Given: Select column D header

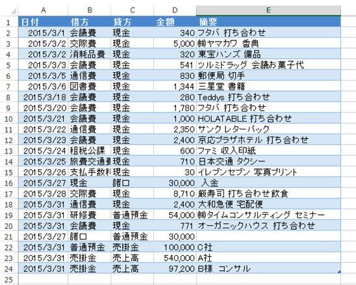Looking at the screenshot, I should coord(175,10).
